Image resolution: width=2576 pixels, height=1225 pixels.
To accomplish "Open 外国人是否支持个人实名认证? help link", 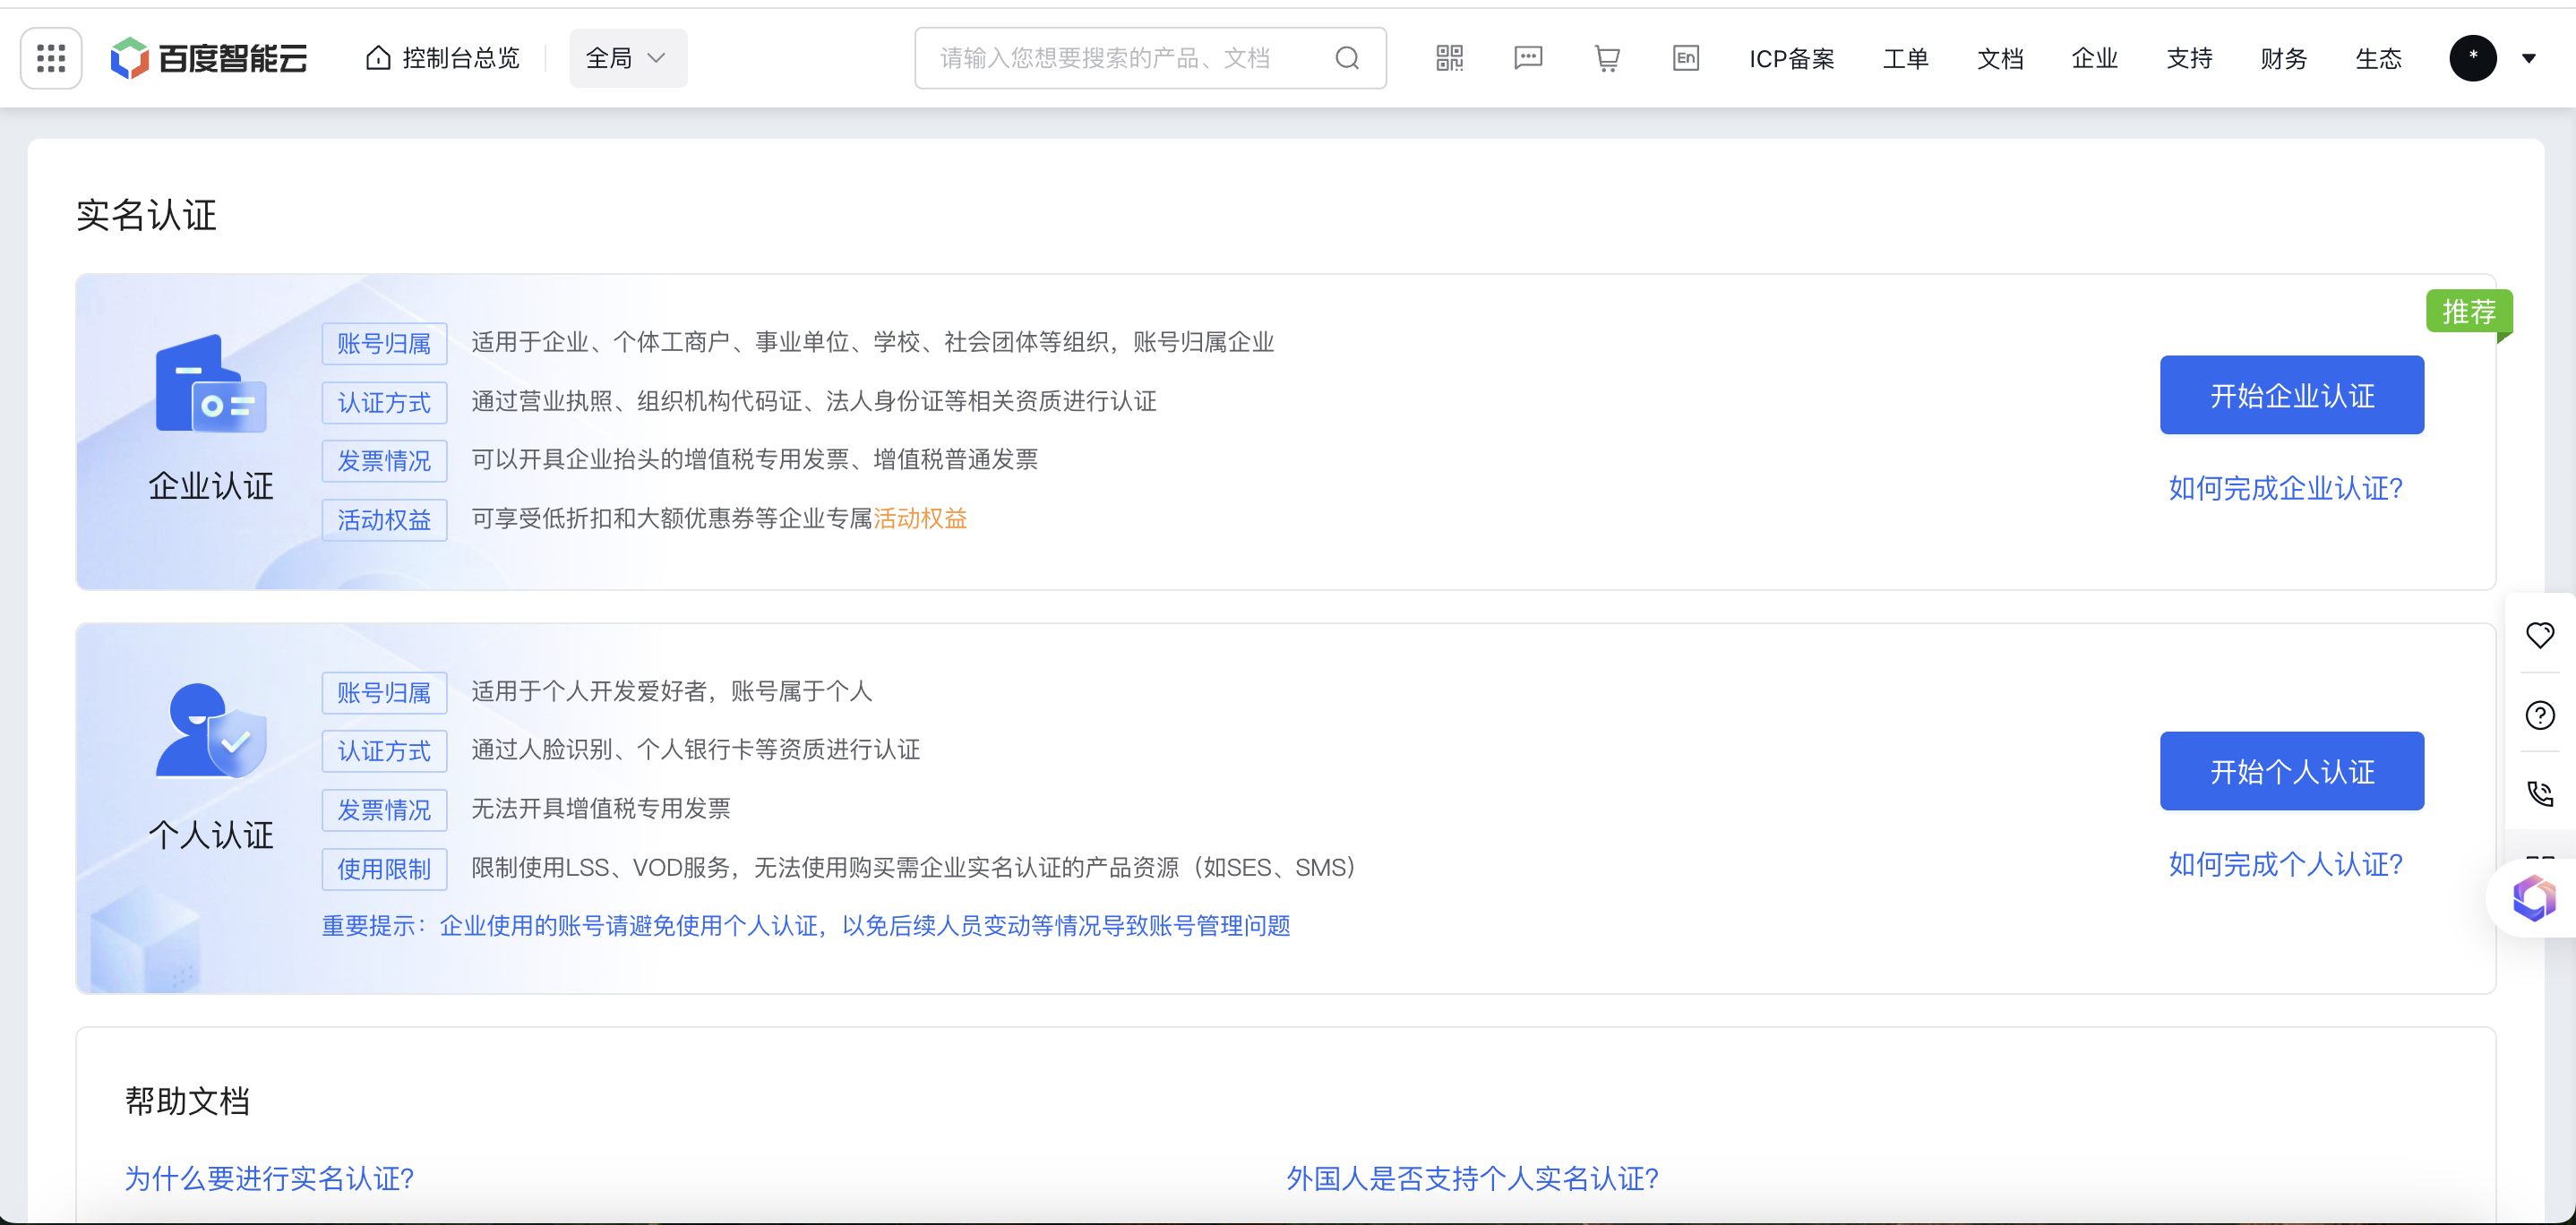I will tap(1472, 1178).
